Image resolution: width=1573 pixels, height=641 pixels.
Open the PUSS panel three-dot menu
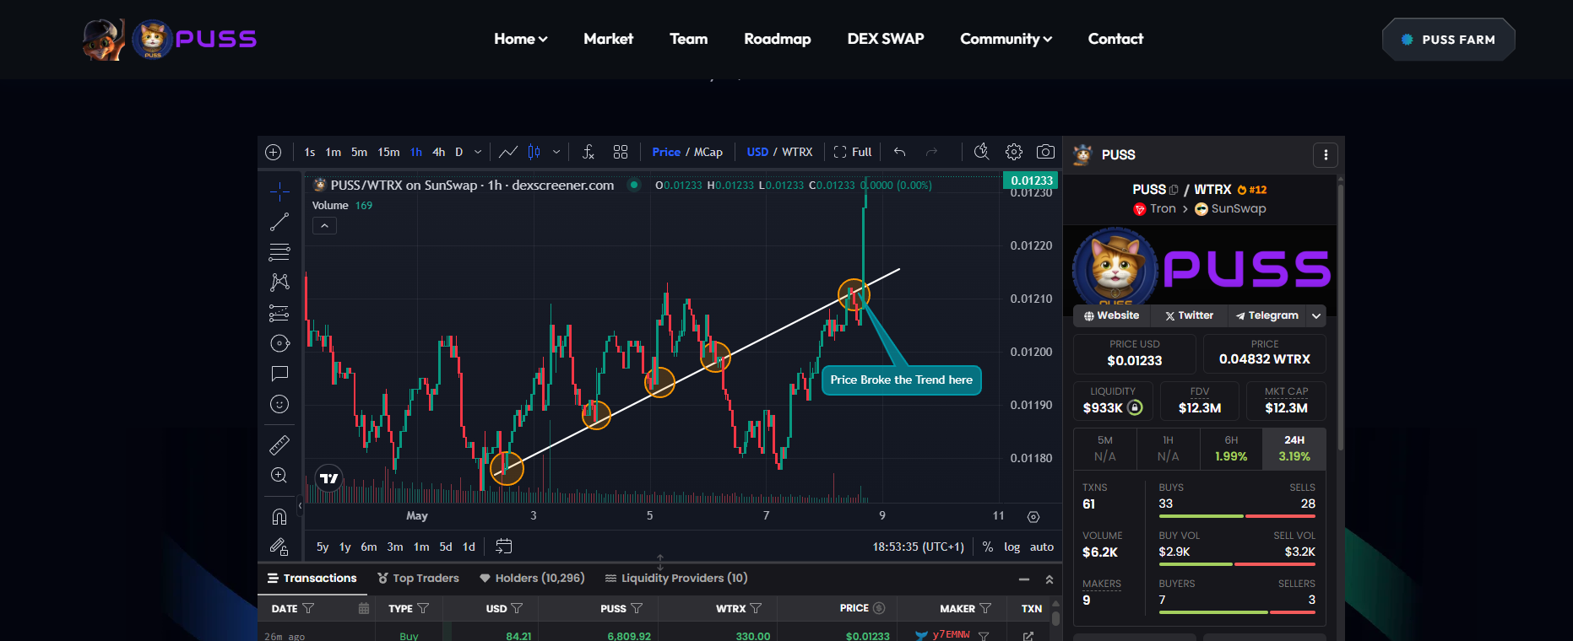[1326, 155]
